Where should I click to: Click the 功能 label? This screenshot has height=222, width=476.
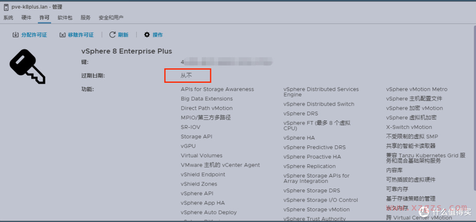(x=88, y=89)
